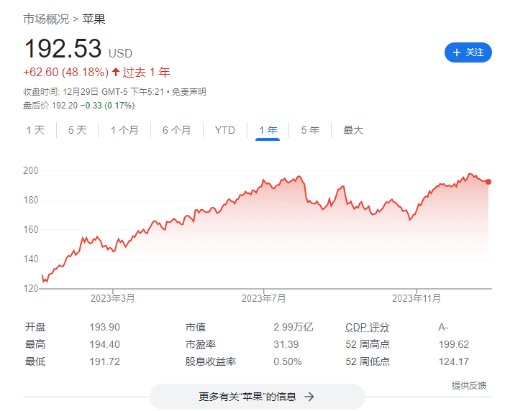Viewport: 505px width, 411px height.
Task: Click the 股息收益率 value 0.50%
Action: (x=288, y=361)
